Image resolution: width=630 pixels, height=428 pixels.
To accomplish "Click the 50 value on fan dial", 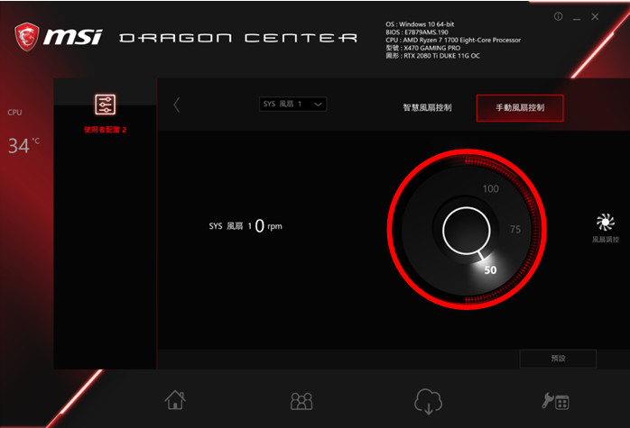I will tap(490, 270).
